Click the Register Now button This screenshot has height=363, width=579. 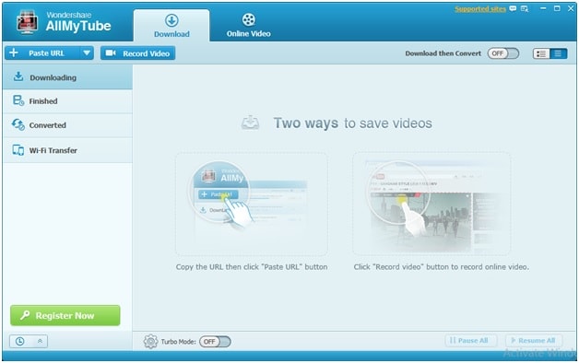click(x=65, y=315)
